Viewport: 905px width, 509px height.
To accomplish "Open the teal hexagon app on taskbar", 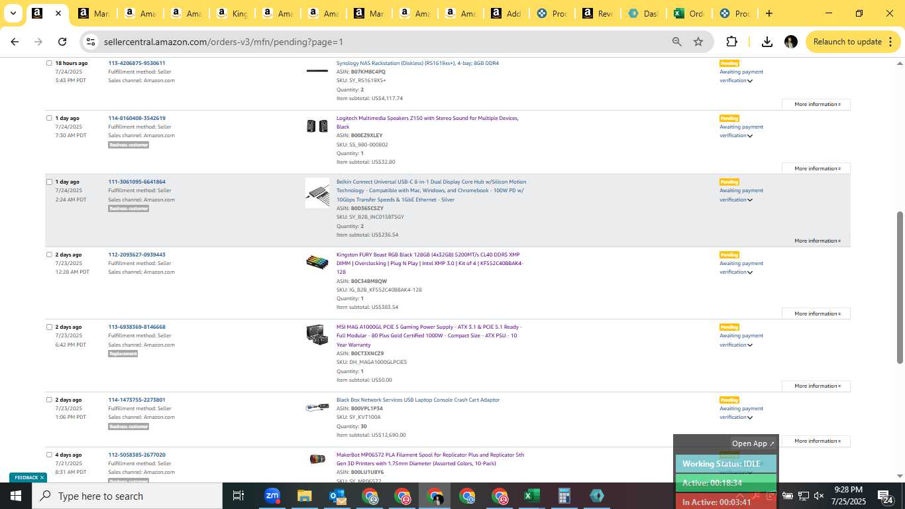I will click(x=596, y=496).
